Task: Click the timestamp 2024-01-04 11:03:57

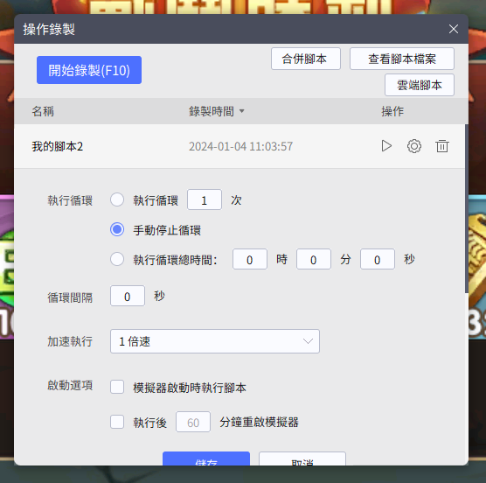Action: 241,146
